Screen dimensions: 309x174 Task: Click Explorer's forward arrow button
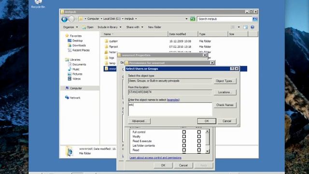(x=71, y=19)
